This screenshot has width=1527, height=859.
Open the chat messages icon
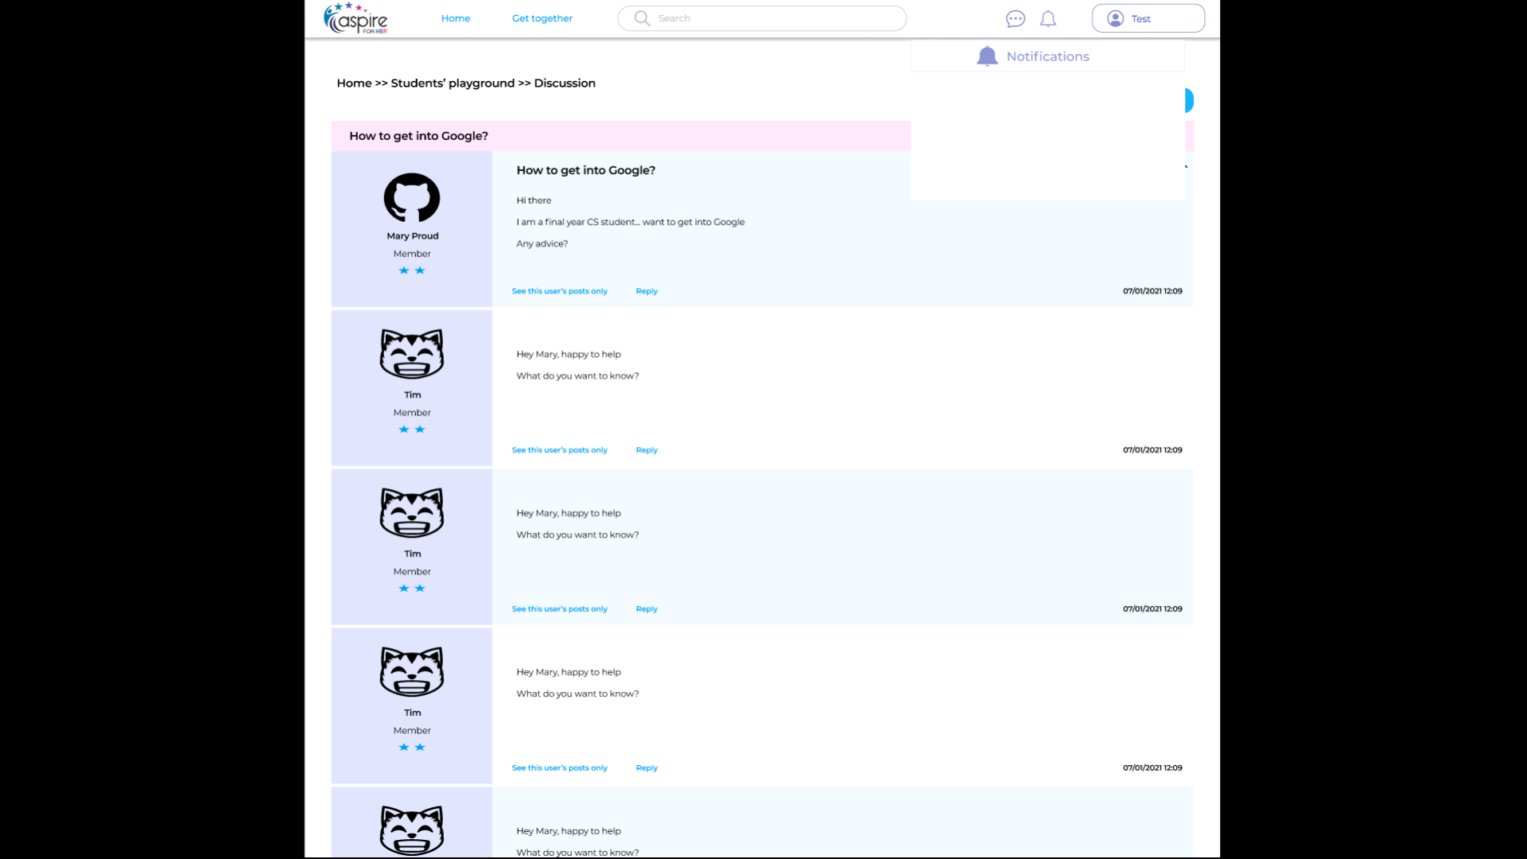[x=1015, y=19]
